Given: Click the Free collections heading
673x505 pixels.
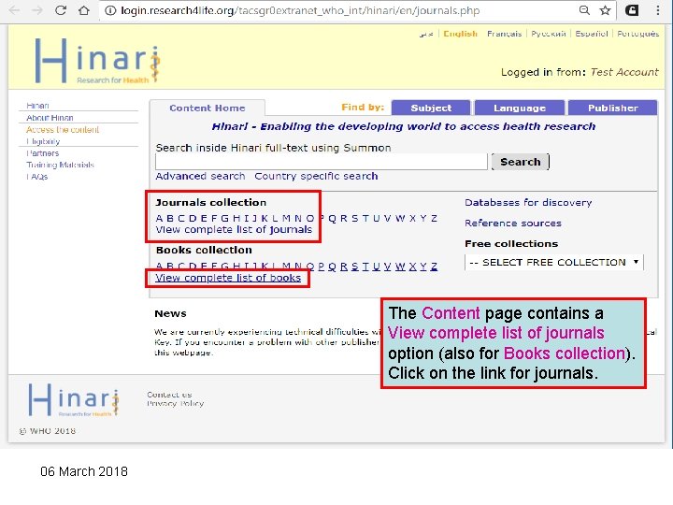Looking at the screenshot, I should tap(511, 243).
